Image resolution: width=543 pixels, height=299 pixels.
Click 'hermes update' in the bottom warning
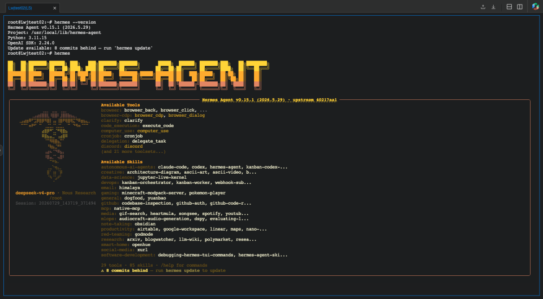coord(183,271)
